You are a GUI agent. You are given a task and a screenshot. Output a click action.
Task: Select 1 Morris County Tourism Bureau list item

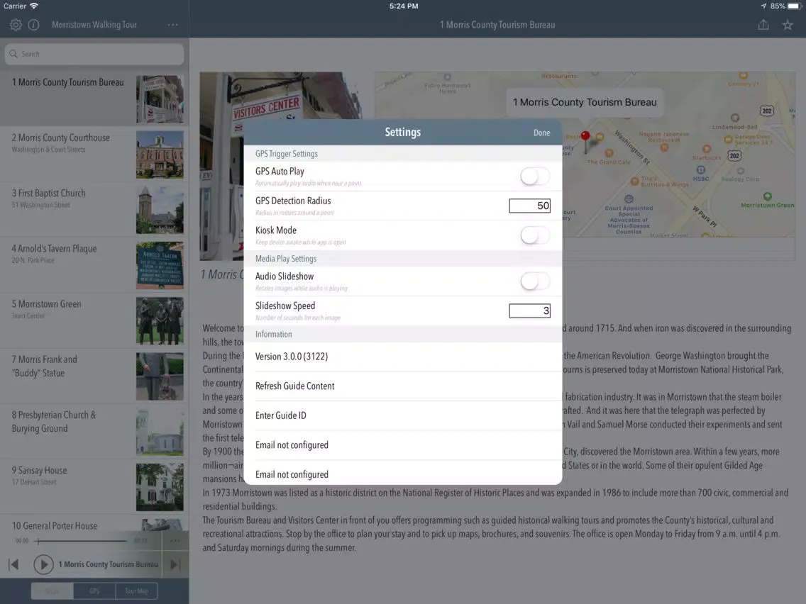click(x=94, y=99)
